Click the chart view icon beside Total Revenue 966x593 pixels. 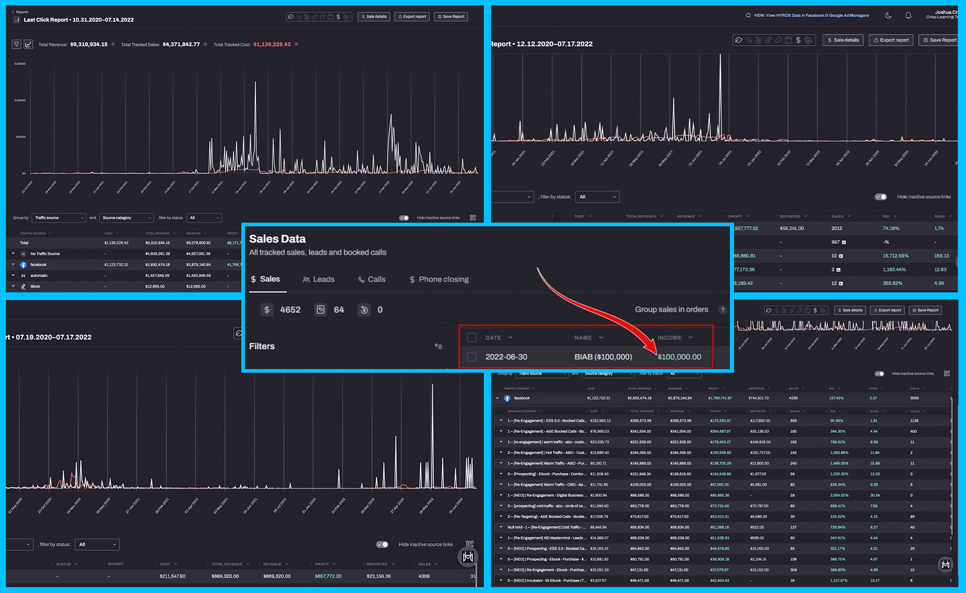pyautogui.click(x=28, y=45)
